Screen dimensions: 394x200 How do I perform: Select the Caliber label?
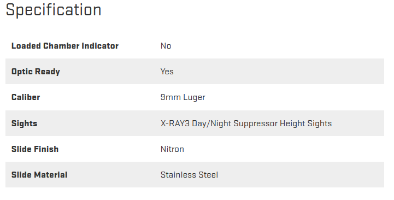pos(26,97)
